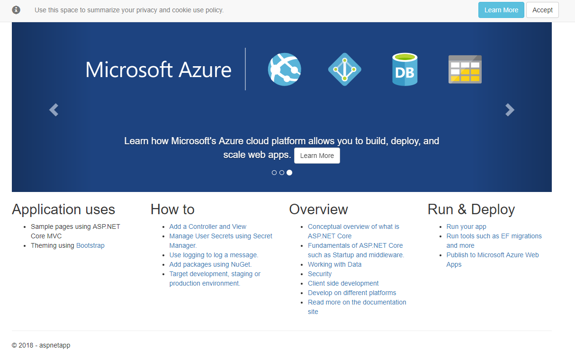This screenshot has height=357, width=575.
Task: Accept the cookie policy
Action: coord(542,10)
